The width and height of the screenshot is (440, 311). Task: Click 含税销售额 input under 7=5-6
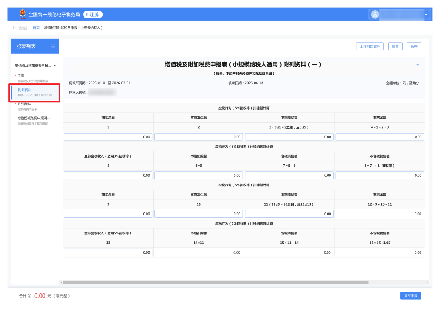289,175
